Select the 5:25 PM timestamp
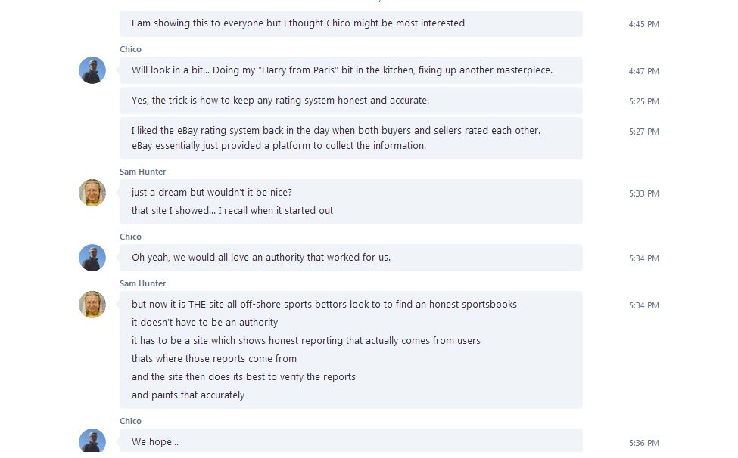 pos(643,101)
